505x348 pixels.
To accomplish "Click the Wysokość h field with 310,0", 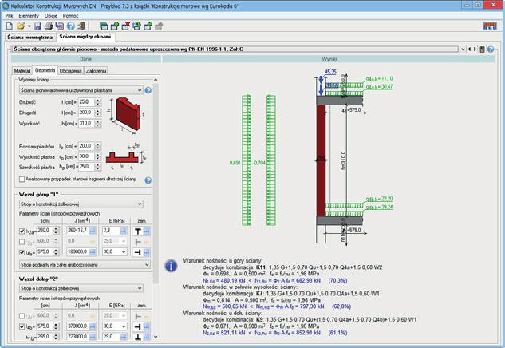I will click(x=86, y=123).
